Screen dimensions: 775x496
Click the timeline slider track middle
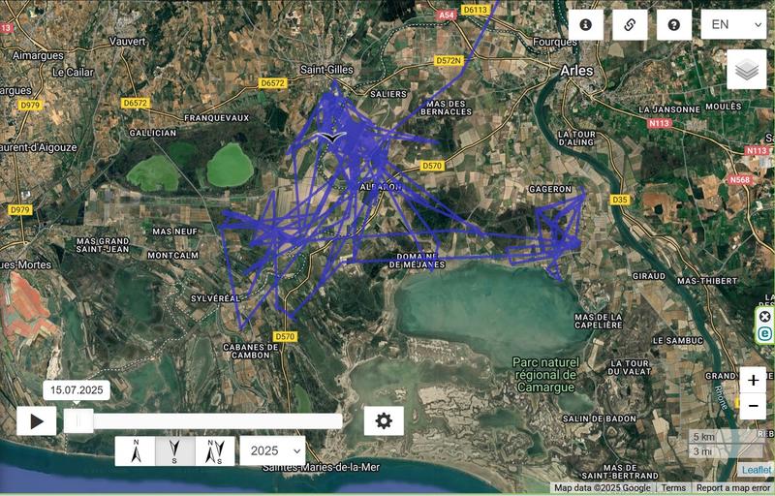tap(203, 420)
